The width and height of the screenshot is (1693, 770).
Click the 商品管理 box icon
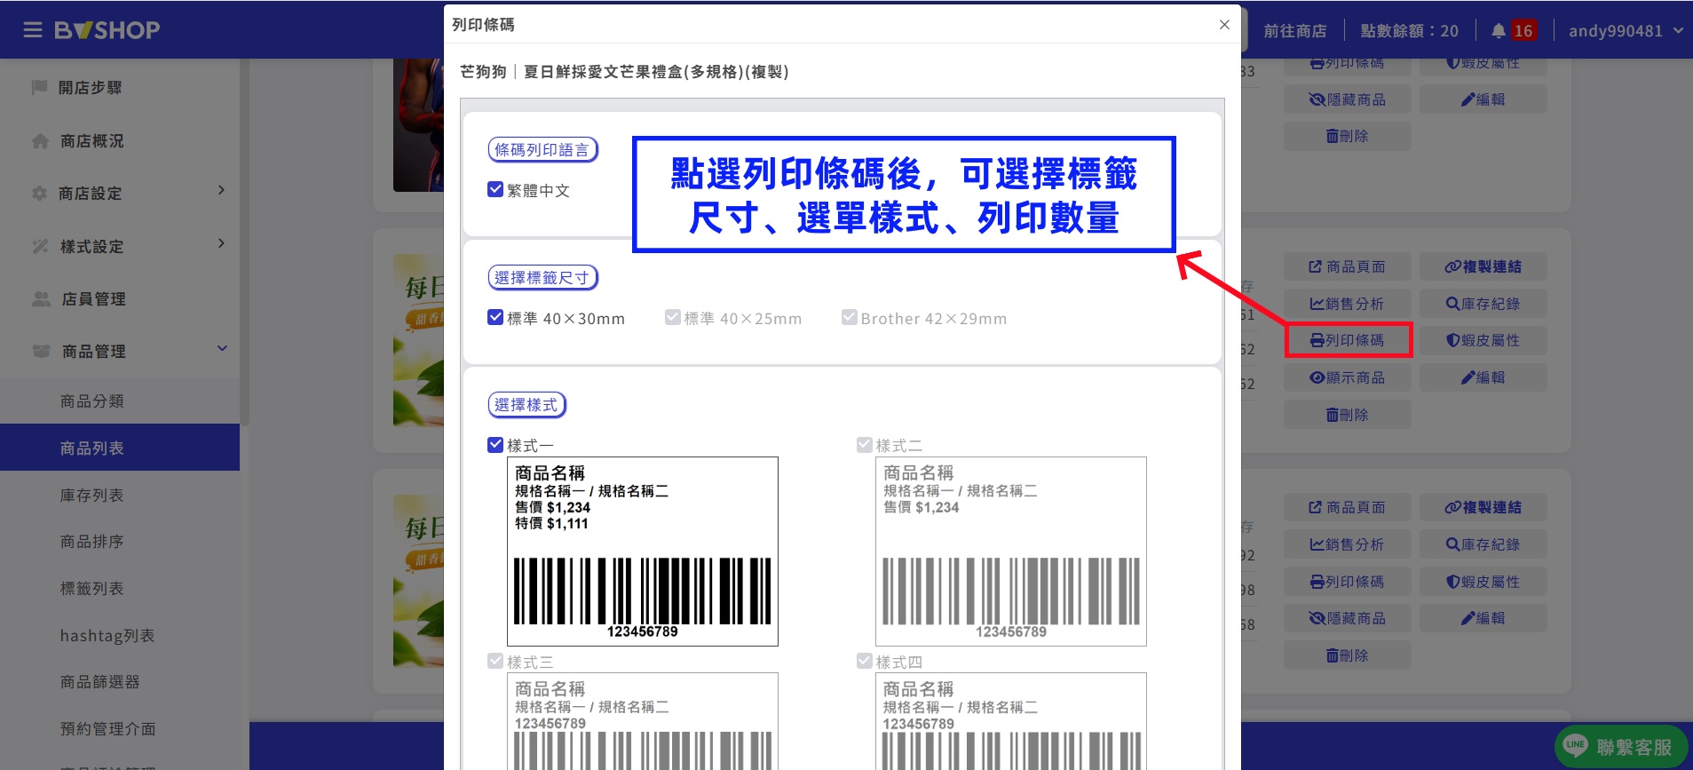(41, 351)
